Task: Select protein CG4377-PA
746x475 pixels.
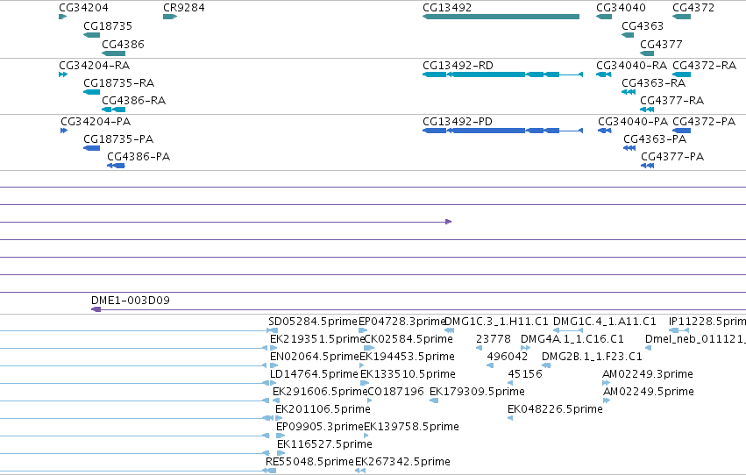Action: [648, 166]
